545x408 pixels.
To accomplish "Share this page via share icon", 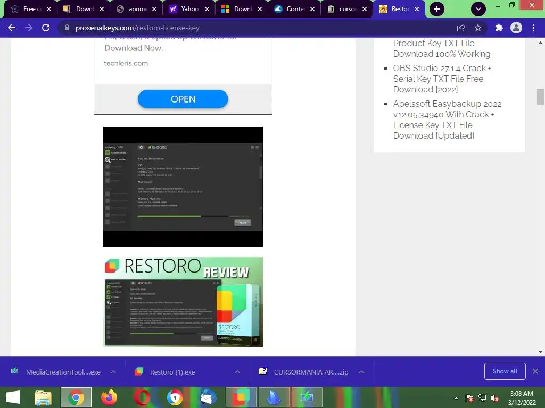I will [x=461, y=28].
